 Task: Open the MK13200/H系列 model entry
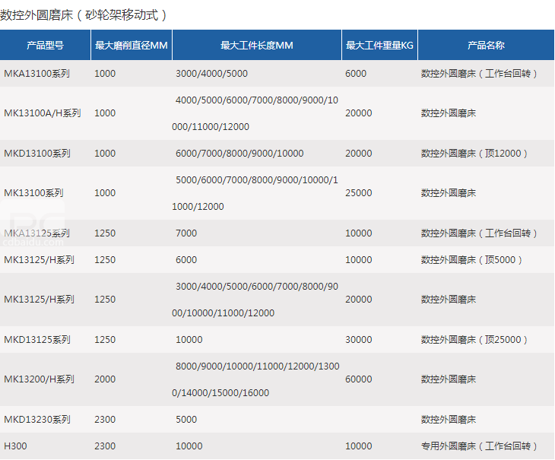tap(40, 379)
